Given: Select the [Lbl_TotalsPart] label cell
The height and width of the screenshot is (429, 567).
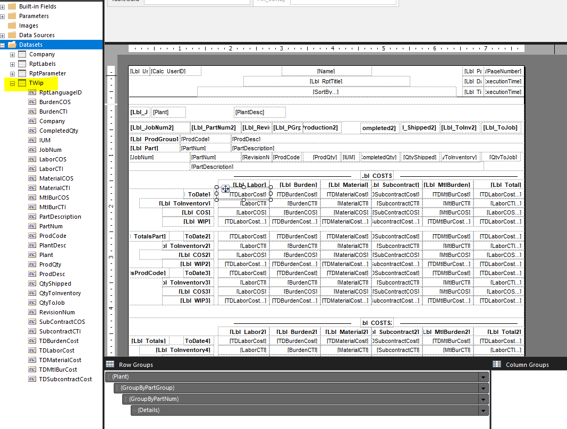Looking at the screenshot, I should [148, 236].
